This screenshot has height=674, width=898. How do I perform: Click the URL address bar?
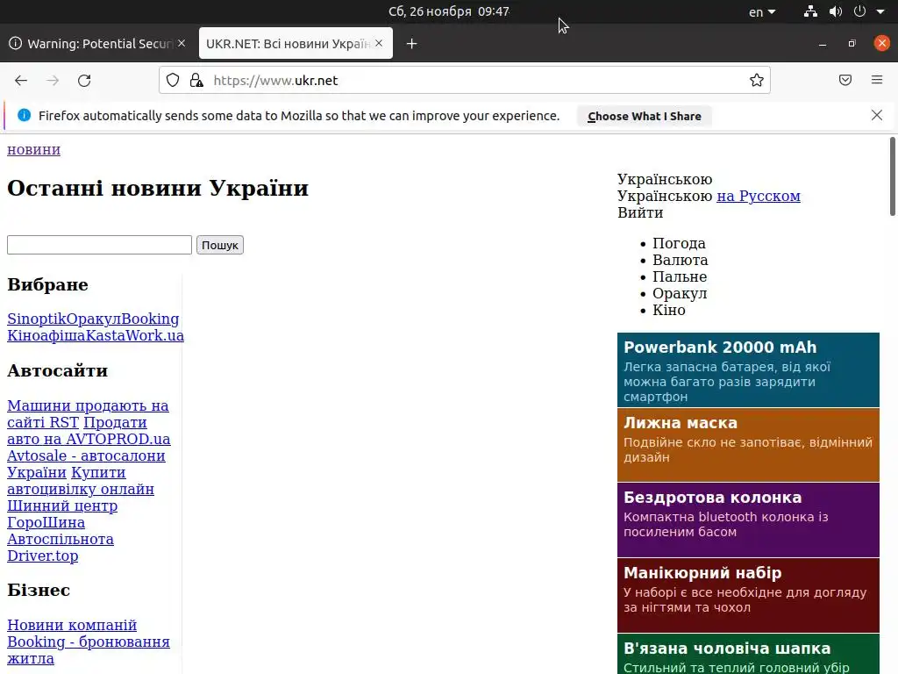click(x=465, y=80)
